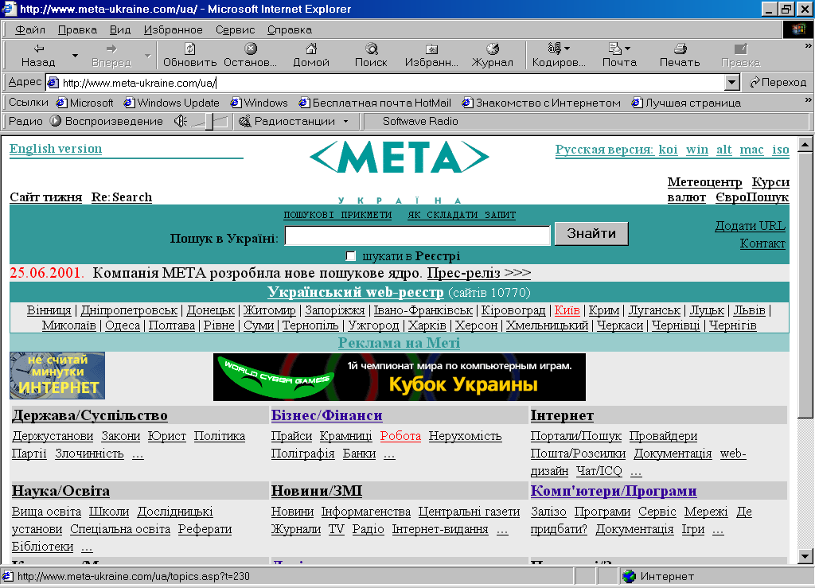The width and height of the screenshot is (815, 588).
Task: Open the Бізнес/Фінанси category heading
Action: pyautogui.click(x=326, y=415)
